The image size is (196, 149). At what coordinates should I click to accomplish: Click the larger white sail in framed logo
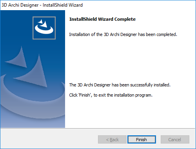click(x=44, y=24)
